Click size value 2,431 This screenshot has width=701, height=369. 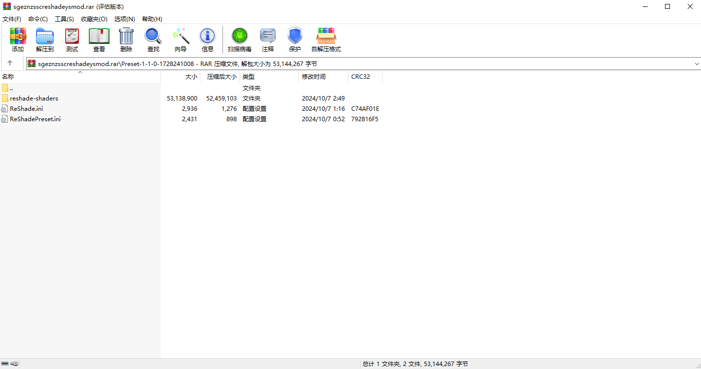tap(189, 119)
